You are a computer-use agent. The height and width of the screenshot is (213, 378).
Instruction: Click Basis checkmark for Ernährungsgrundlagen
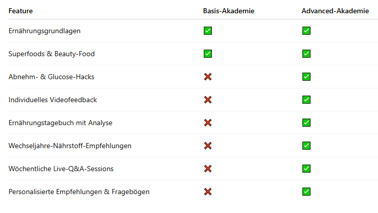tap(208, 31)
